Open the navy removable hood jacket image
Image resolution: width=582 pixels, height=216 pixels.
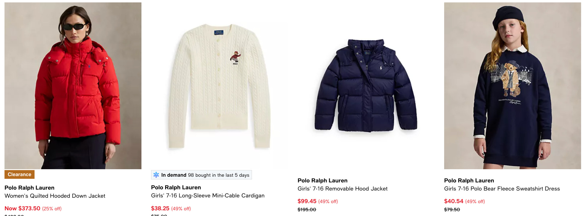(x=366, y=86)
